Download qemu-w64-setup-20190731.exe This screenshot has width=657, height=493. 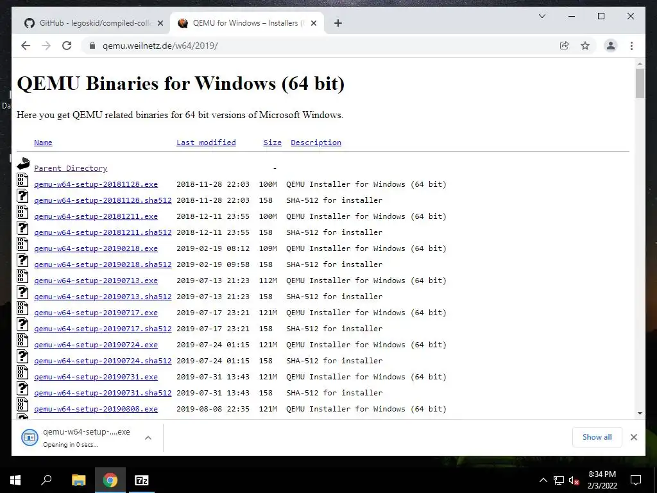coord(96,377)
